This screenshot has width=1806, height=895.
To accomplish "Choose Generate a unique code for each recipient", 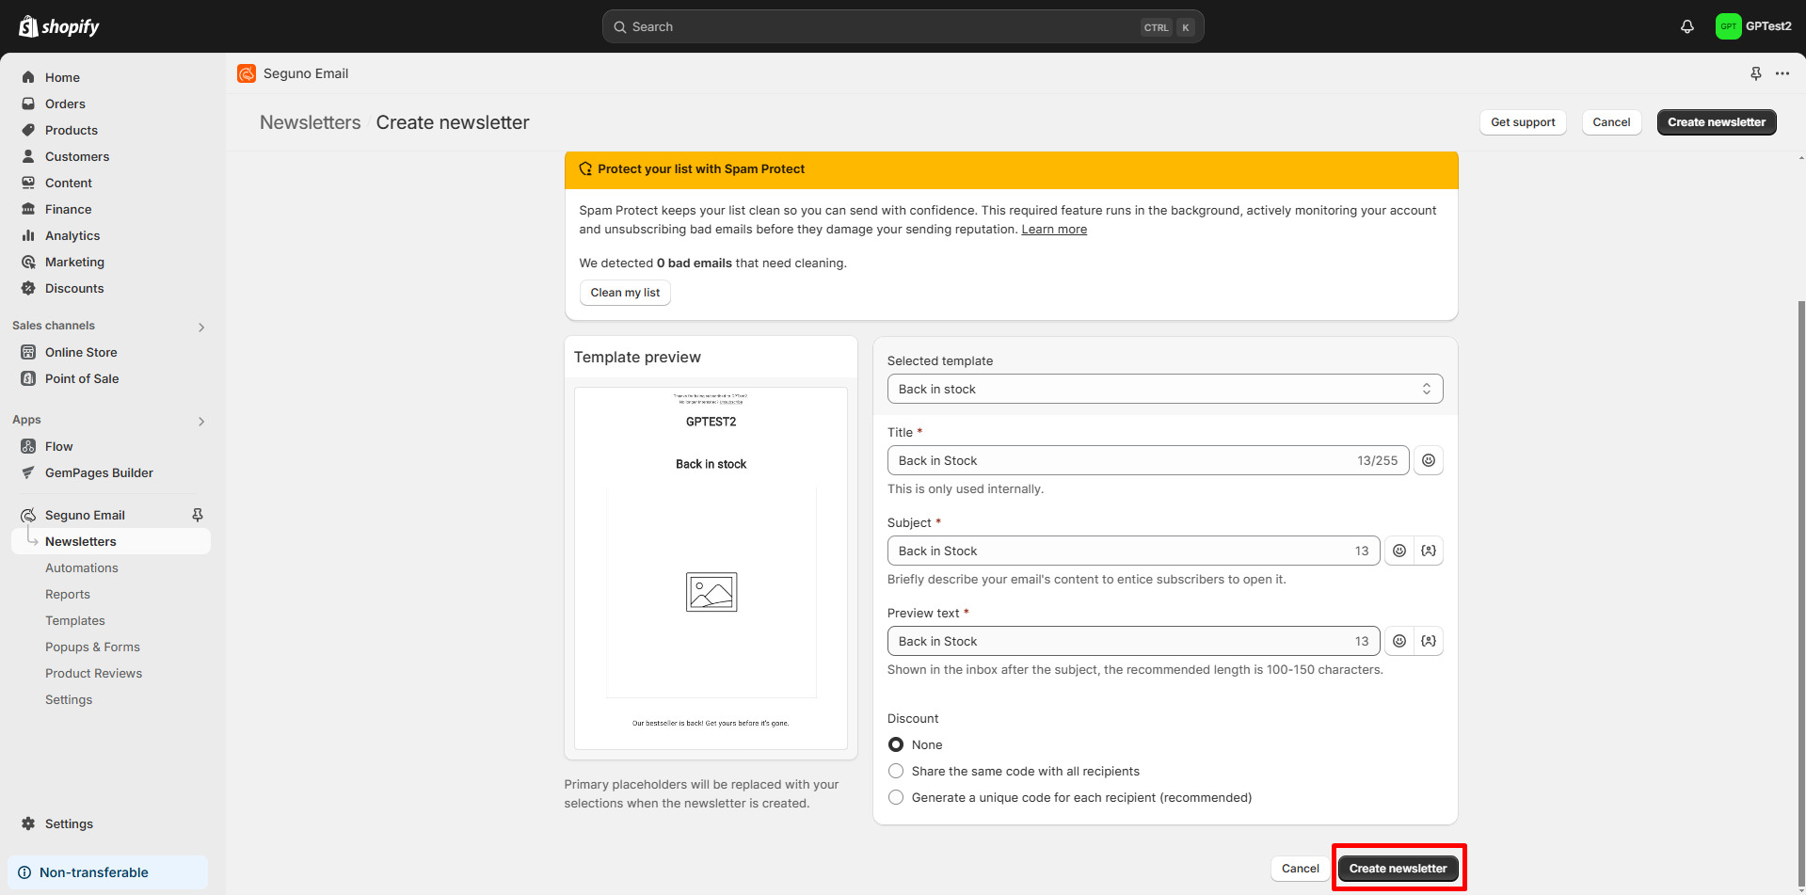I will tap(896, 797).
